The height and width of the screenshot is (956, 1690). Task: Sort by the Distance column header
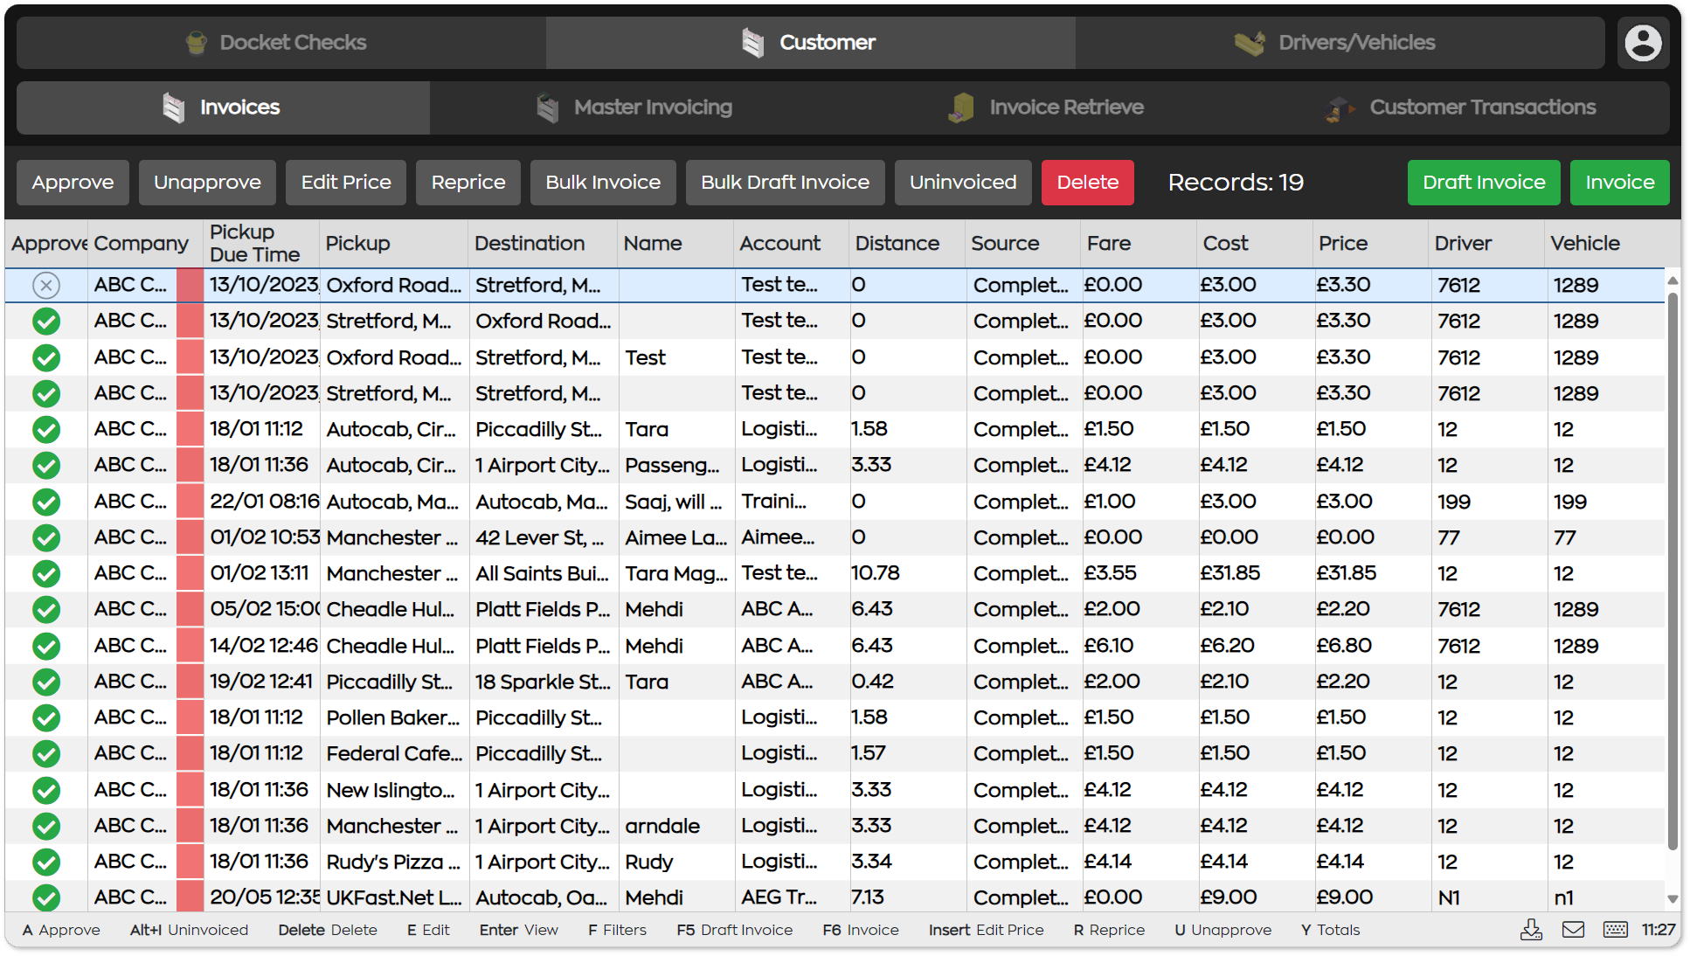click(x=907, y=243)
